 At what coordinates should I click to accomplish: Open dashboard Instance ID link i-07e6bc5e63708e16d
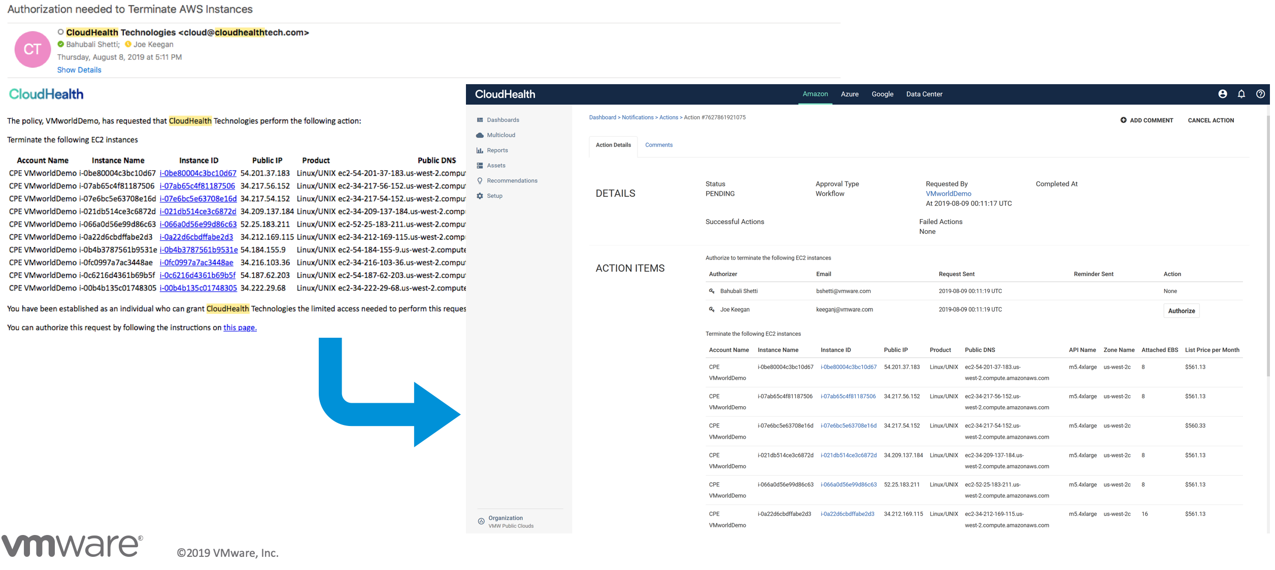[x=848, y=426]
